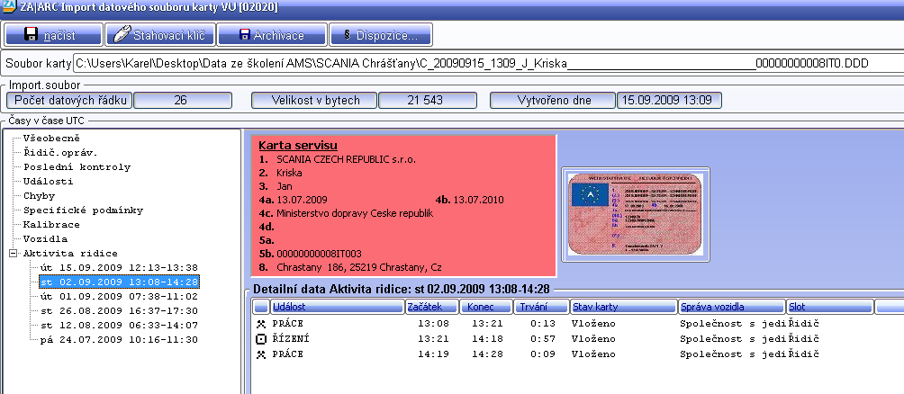Click the 'načíst' load button
This screenshot has height=394, width=904.
[54, 35]
